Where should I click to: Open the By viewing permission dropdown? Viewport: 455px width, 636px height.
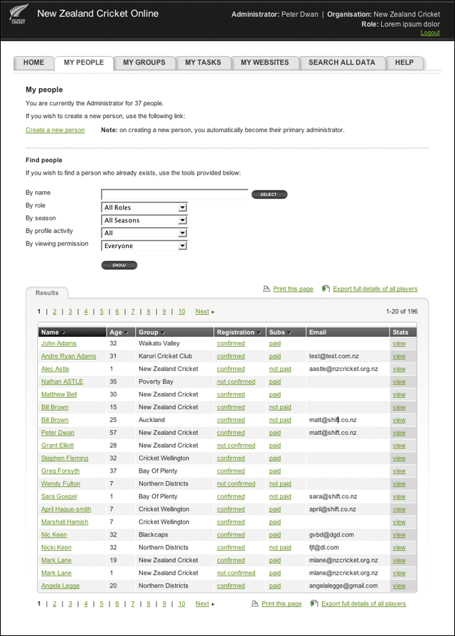pos(182,246)
